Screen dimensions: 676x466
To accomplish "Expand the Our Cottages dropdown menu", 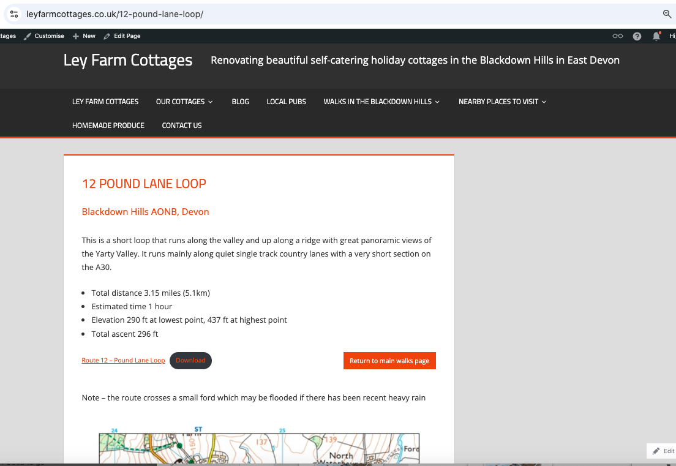I will coord(184,102).
